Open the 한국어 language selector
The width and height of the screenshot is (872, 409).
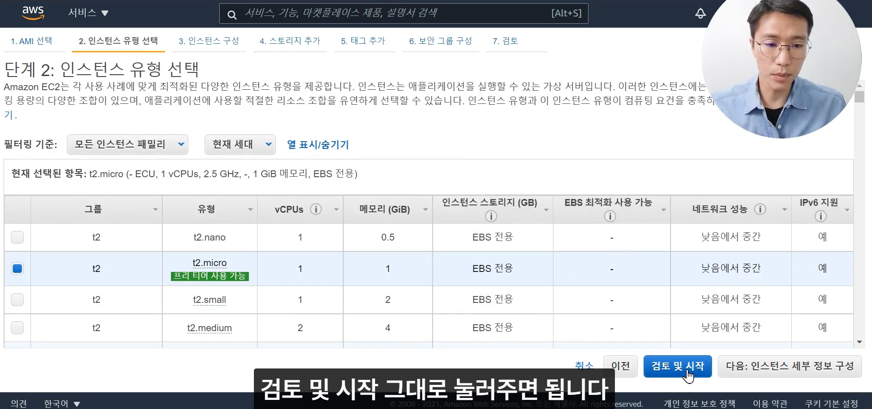click(x=62, y=404)
